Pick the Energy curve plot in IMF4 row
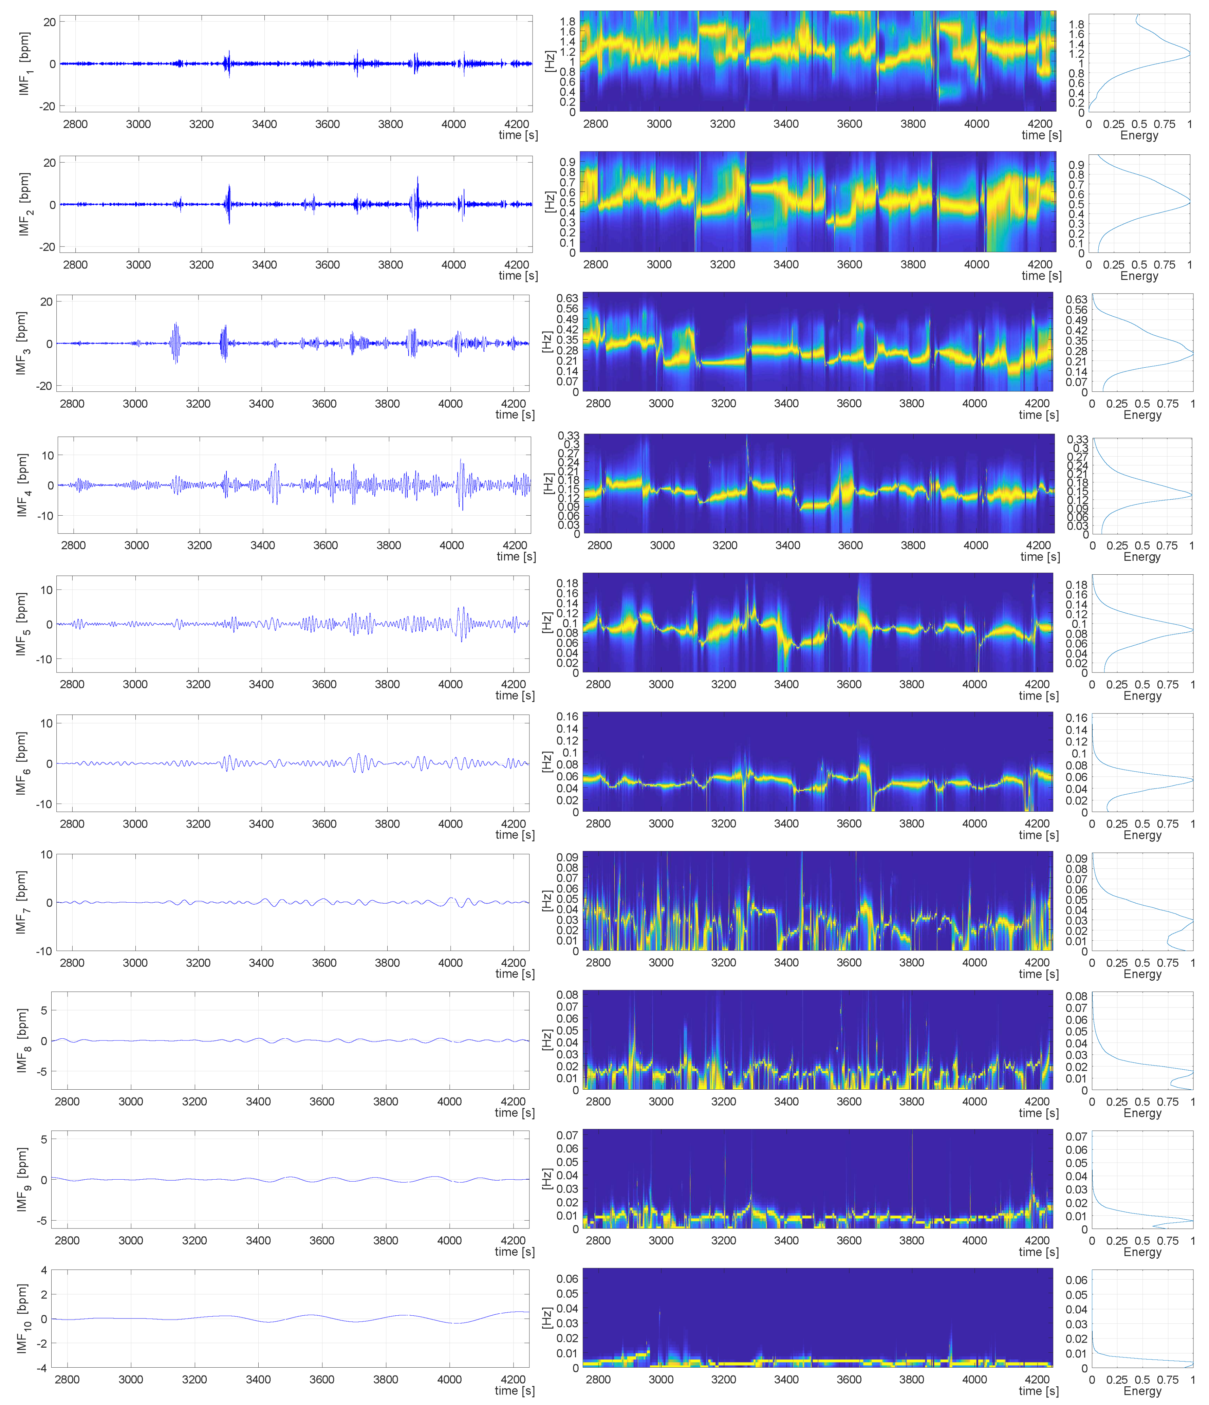1209x1405 pixels. (x=1142, y=485)
